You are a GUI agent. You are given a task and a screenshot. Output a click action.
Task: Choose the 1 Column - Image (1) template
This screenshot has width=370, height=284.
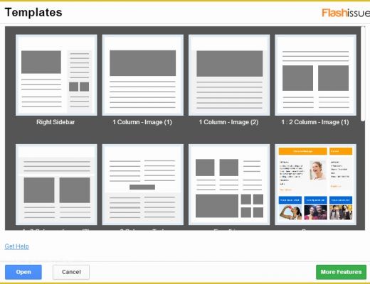(x=142, y=75)
